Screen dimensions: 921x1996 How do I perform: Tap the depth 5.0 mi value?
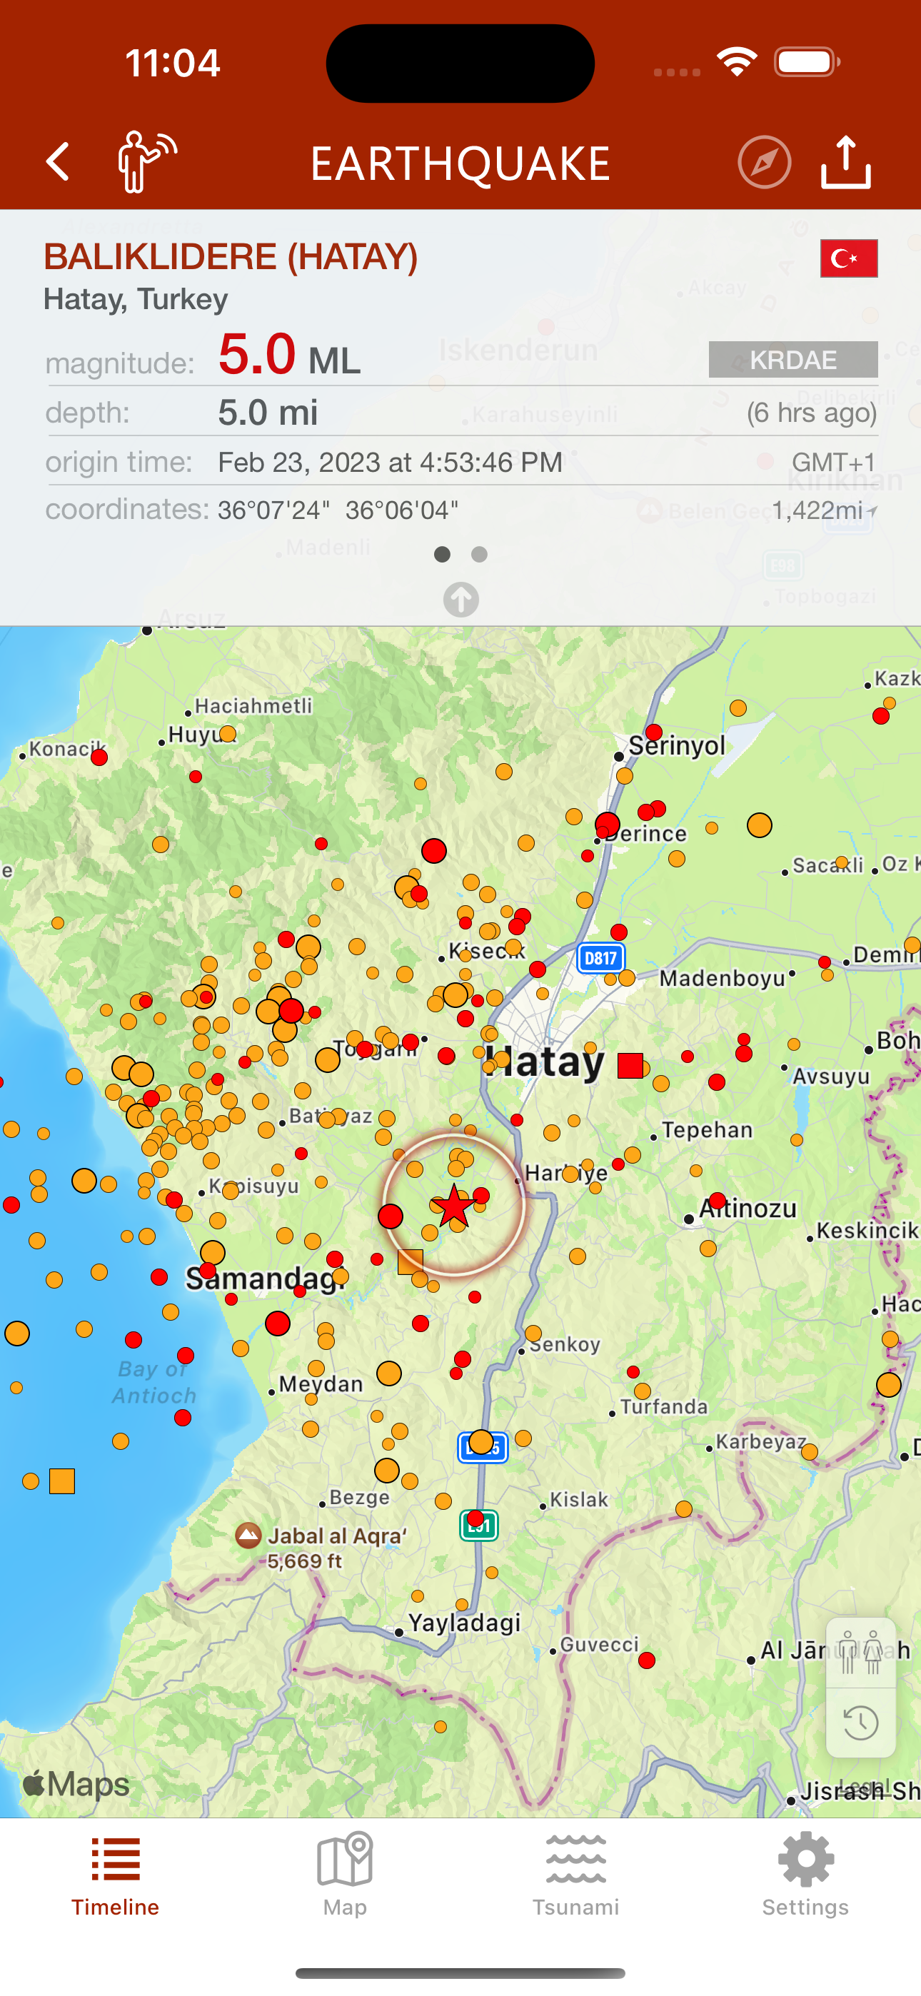(x=268, y=412)
